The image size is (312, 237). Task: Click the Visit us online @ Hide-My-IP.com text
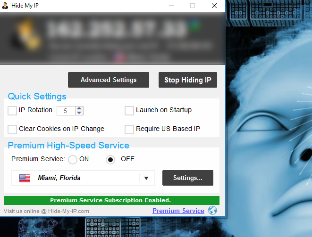(46, 211)
